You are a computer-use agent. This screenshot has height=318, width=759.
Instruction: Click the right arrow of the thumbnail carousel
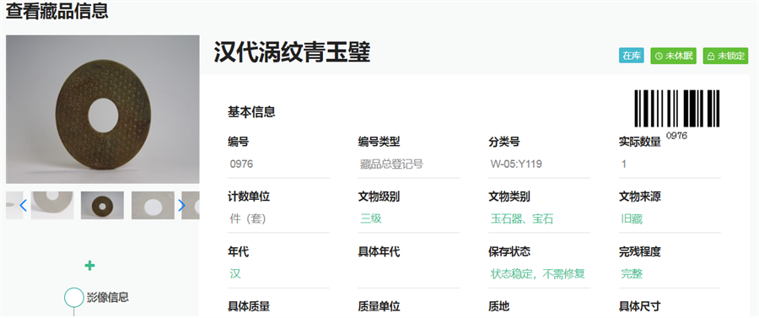pos(182,206)
